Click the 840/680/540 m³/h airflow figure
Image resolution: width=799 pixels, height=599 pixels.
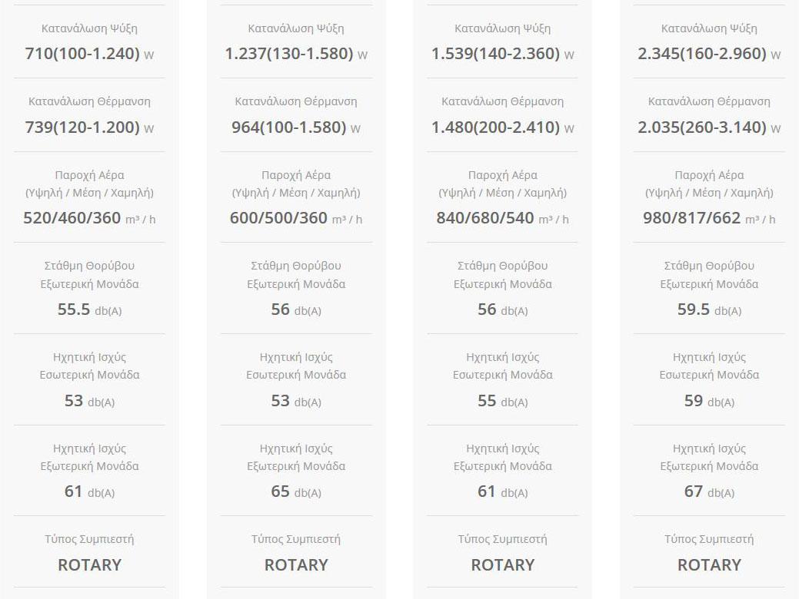coord(502,218)
